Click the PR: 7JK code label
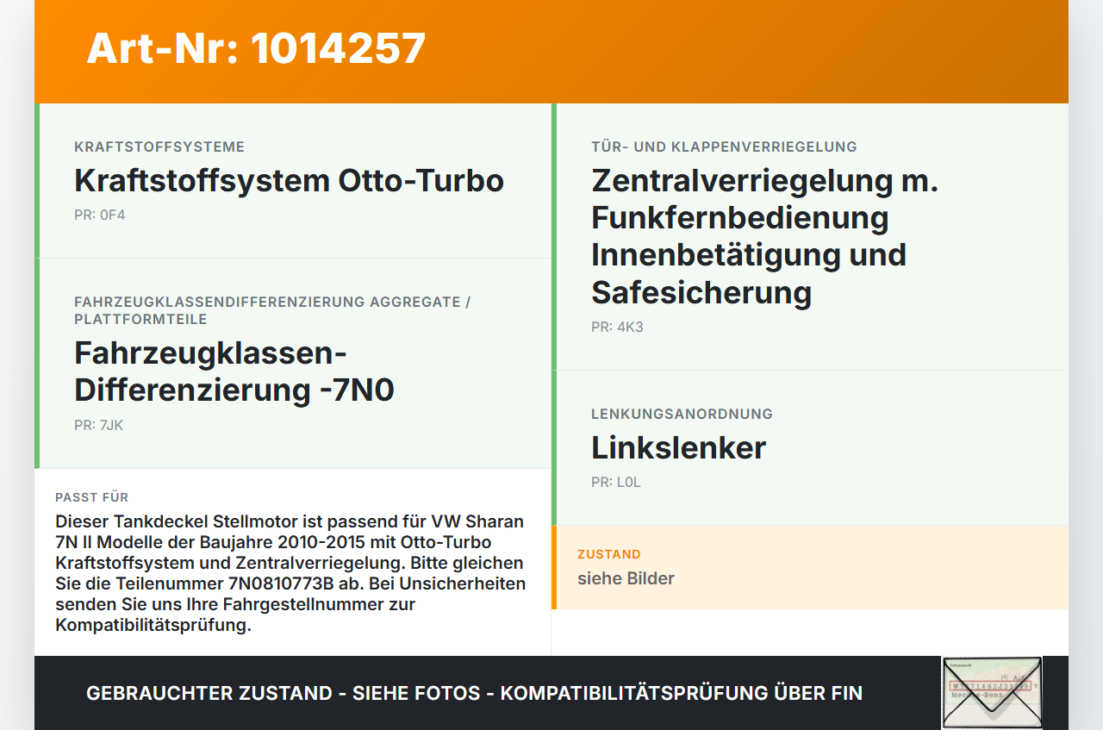Image resolution: width=1103 pixels, height=730 pixels. point(99,425)
